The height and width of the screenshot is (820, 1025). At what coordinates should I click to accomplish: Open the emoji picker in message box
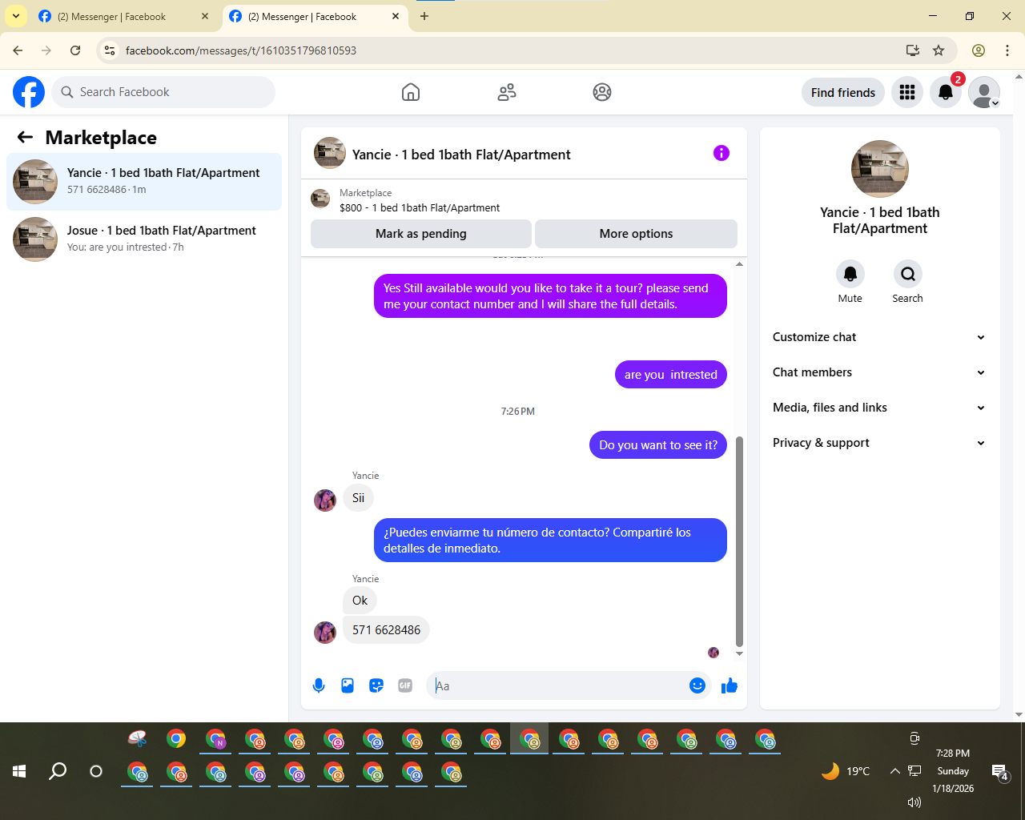click(697, 685)
